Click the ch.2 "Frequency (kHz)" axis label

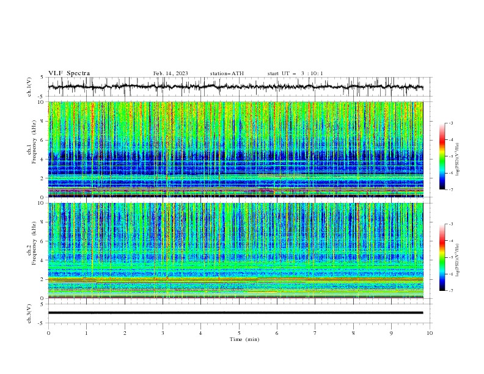34,243
